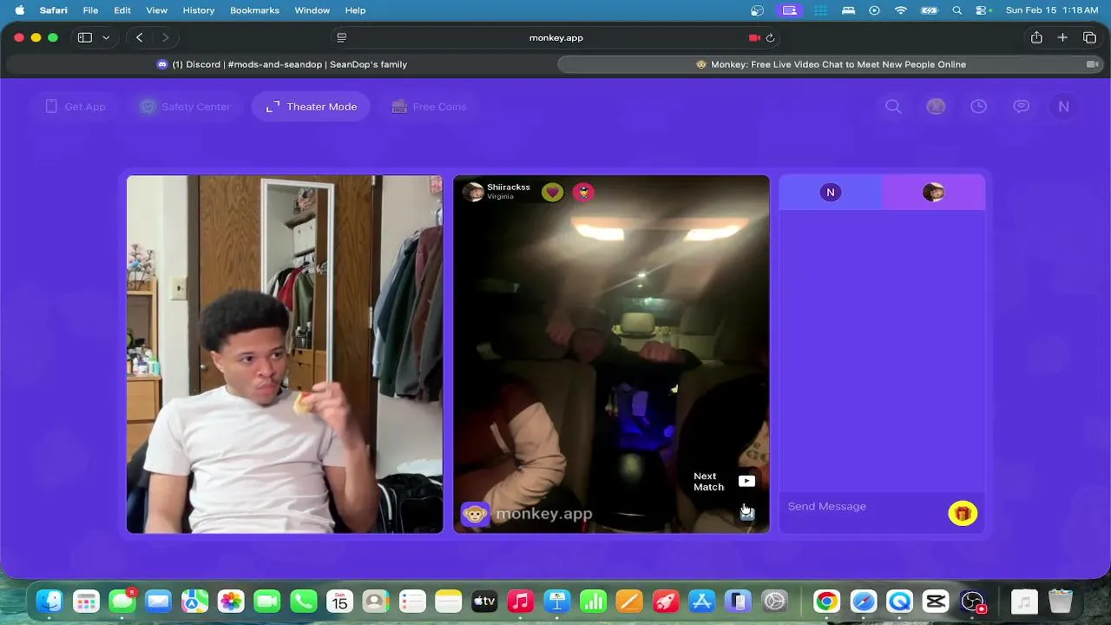The image size is (1111, 625).
Task: Reload the monkey.app page
Action: [771, 38]
